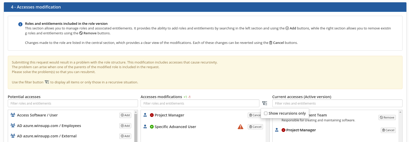Click the role icon beside Project Manager modification
Viewport: 409px width, 142px height.
(145, 115)
